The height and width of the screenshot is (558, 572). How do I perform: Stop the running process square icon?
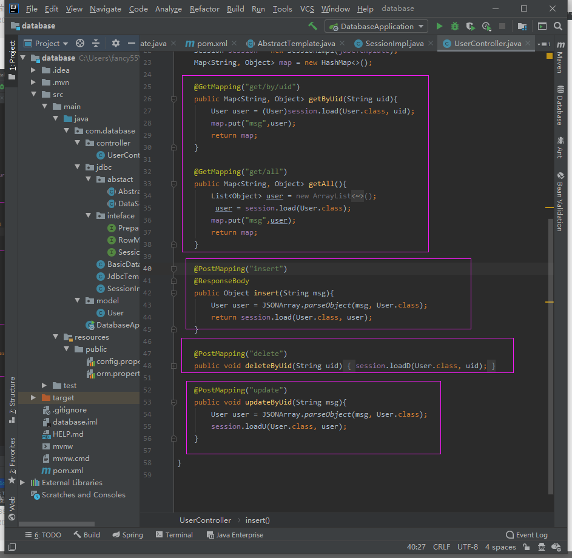pos(502,26)
